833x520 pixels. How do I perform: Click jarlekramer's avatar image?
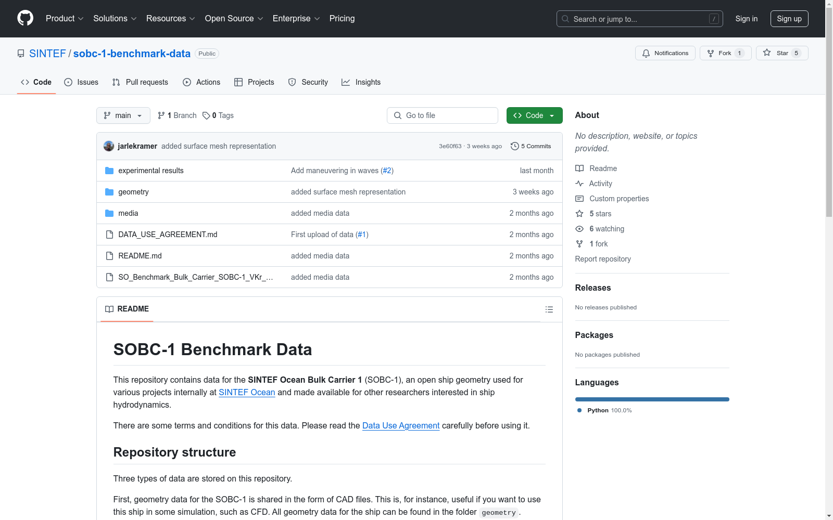coord(109,146)
